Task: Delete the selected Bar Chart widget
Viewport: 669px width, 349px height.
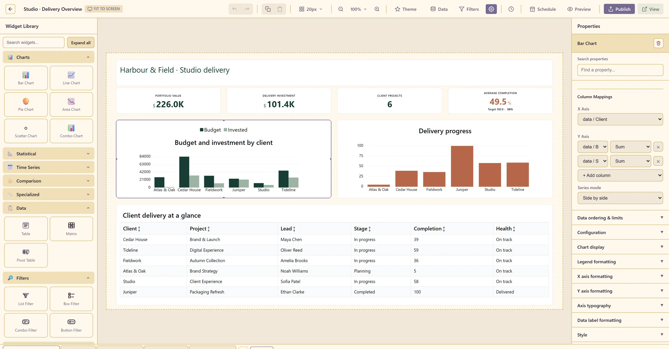Action: pos(659,43)
